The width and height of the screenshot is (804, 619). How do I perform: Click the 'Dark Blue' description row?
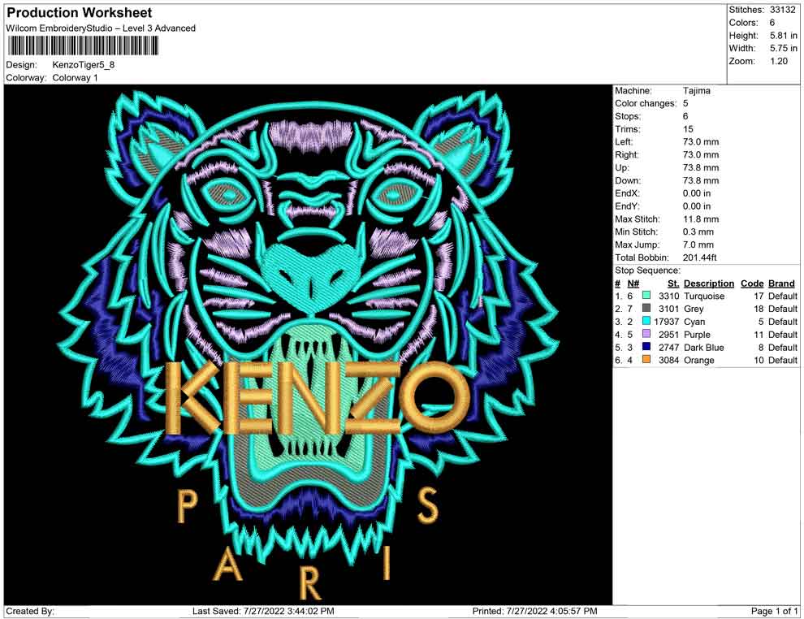(703, 347)
